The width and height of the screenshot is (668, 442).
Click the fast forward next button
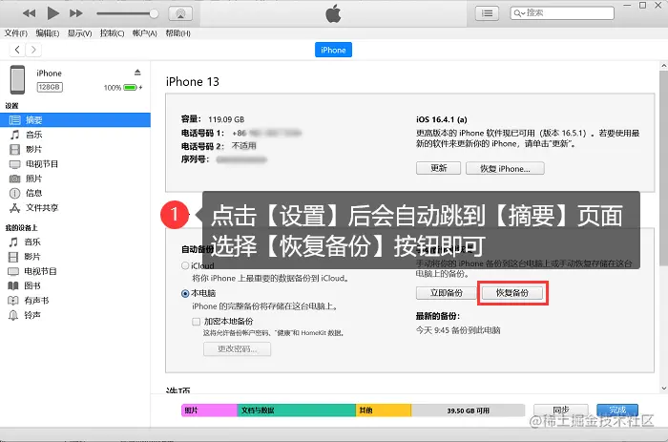click(76, 13)
